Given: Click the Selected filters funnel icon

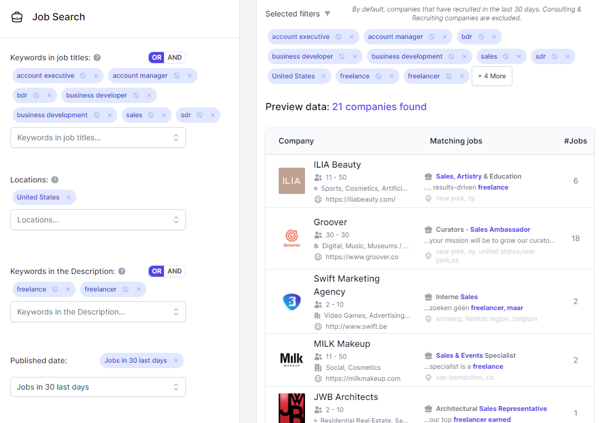Looking at the screenshot, I should coord(327,14).
